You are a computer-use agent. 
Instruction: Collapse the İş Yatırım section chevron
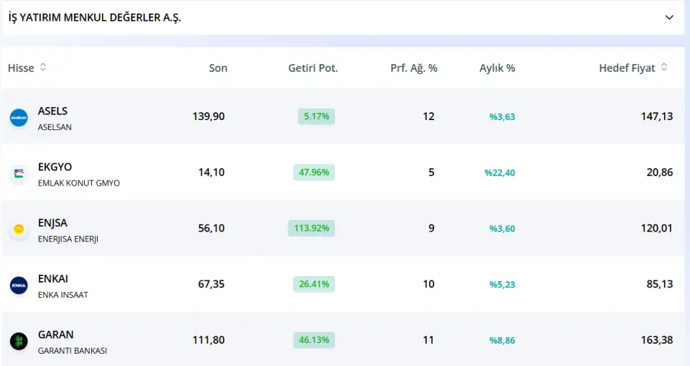pos(669,17)
